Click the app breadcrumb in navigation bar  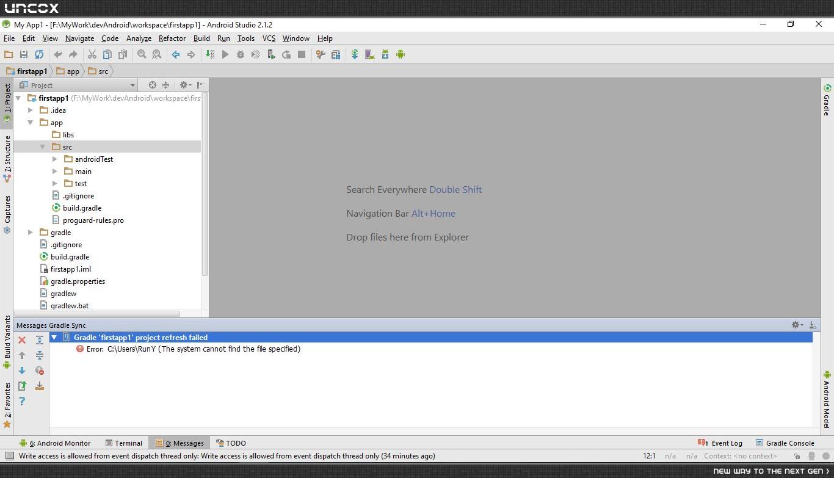pyautogui.click(x=68, y=71)
